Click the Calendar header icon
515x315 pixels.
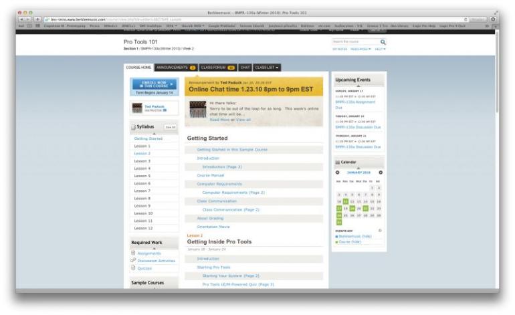(x=337, y=163)
